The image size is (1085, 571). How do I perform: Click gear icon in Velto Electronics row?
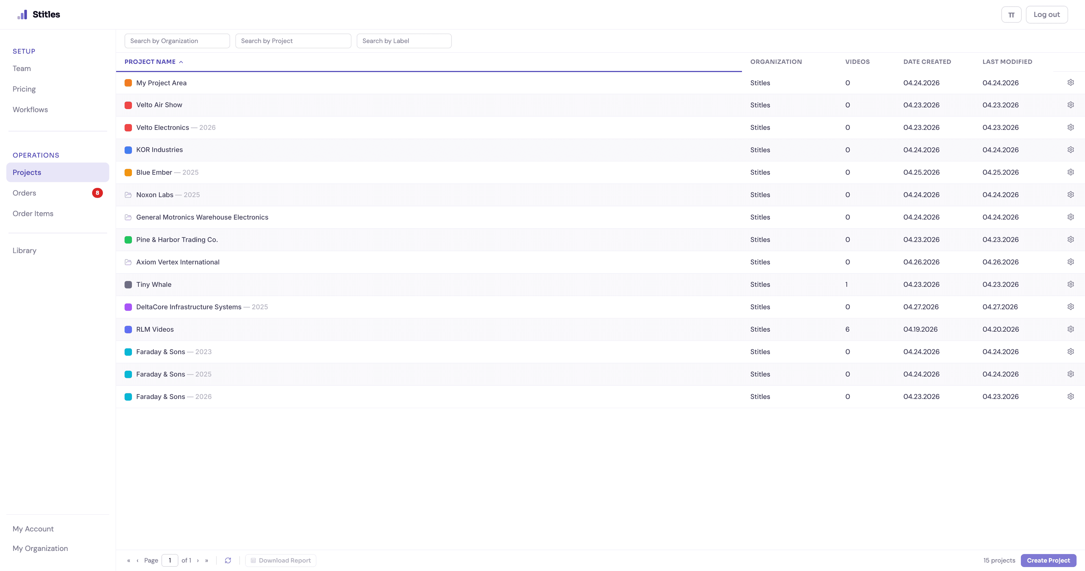[x=1070, y=127]
